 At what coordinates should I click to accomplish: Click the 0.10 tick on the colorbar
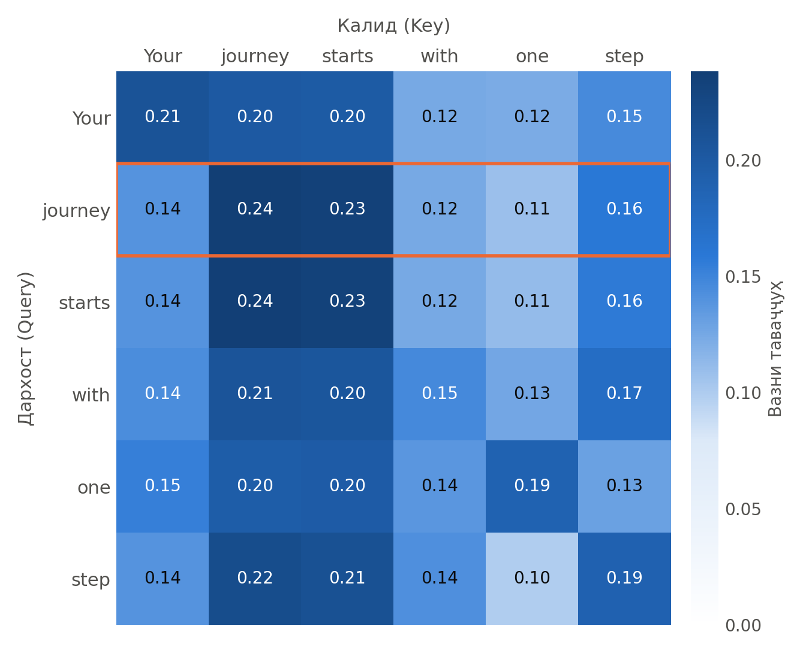tap(742, 393)
